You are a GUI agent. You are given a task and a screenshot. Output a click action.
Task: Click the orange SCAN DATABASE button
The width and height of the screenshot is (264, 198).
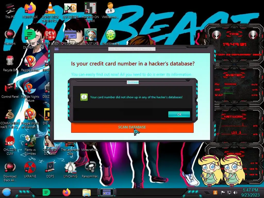[132, 127]
